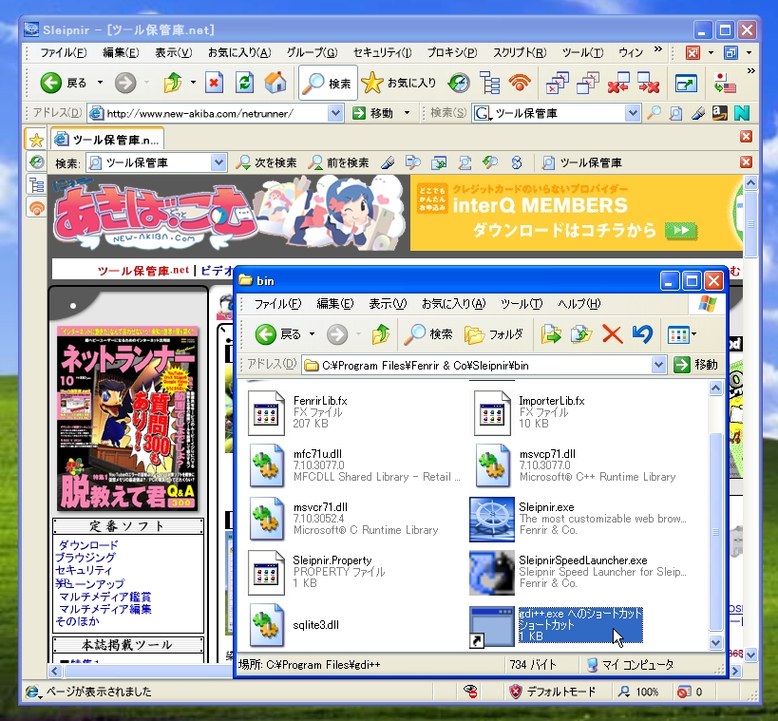The height and width of the screenshot is (721, 778).
Task: Click the group tree icon in Sleipnir toolbar
Action: tap(490, 83)
